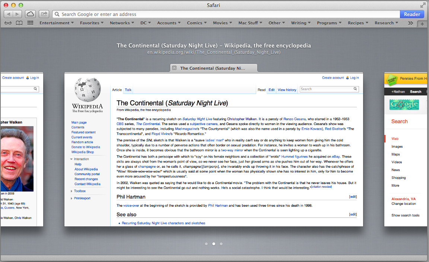Click the Christopher Walken photo on left page

(17, 158)
